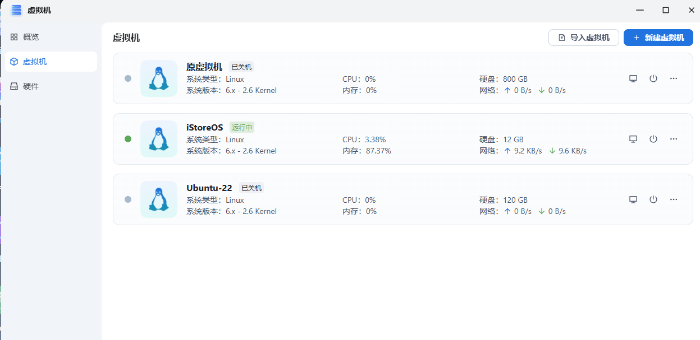This screenshot has width=700, height=340.
Task: Expand the iStoreOS three-dot menu
Action: click(674, 139)
